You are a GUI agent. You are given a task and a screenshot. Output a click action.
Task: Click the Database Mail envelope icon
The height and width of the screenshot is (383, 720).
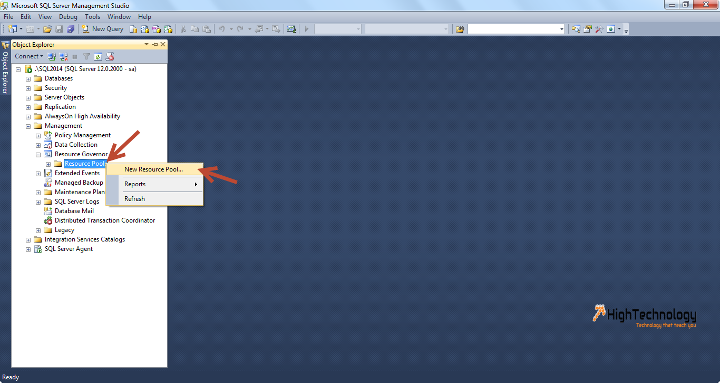point(48,211)
